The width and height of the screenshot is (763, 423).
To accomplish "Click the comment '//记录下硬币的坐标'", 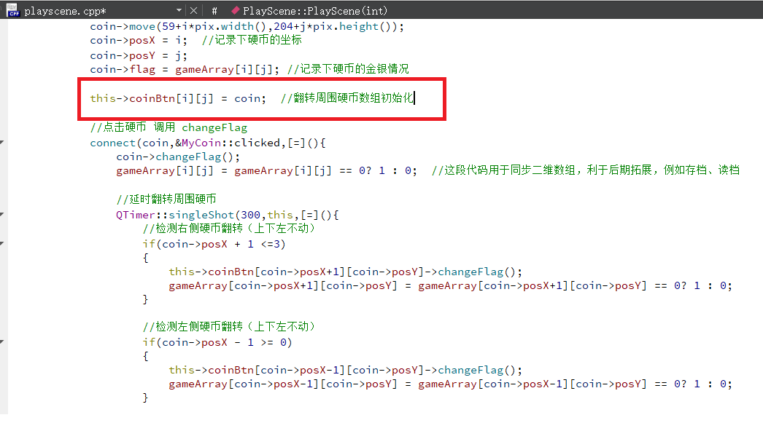I will 252,40.
